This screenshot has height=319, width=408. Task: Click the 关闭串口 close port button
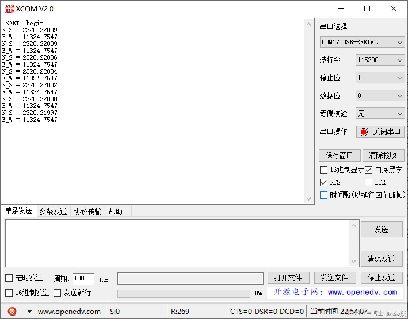point(380,132)
